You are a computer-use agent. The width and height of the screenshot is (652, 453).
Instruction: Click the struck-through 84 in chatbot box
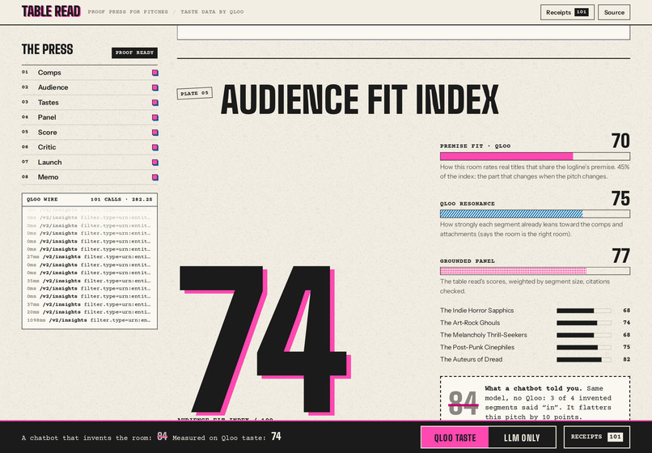click(x=464, y=403)
